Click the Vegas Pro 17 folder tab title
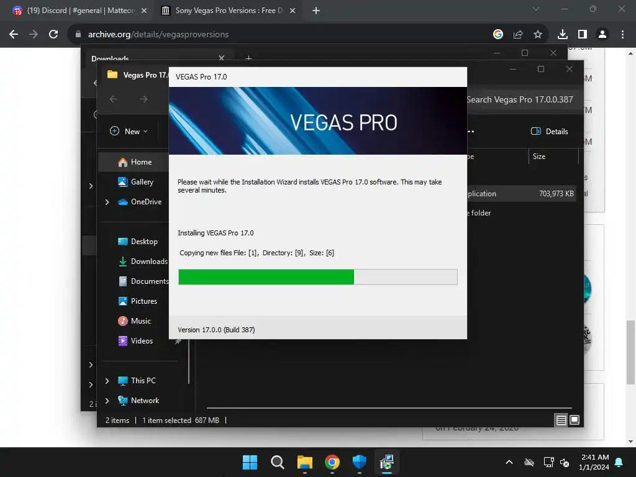This screenshot has width=636, height=477. 145,75
